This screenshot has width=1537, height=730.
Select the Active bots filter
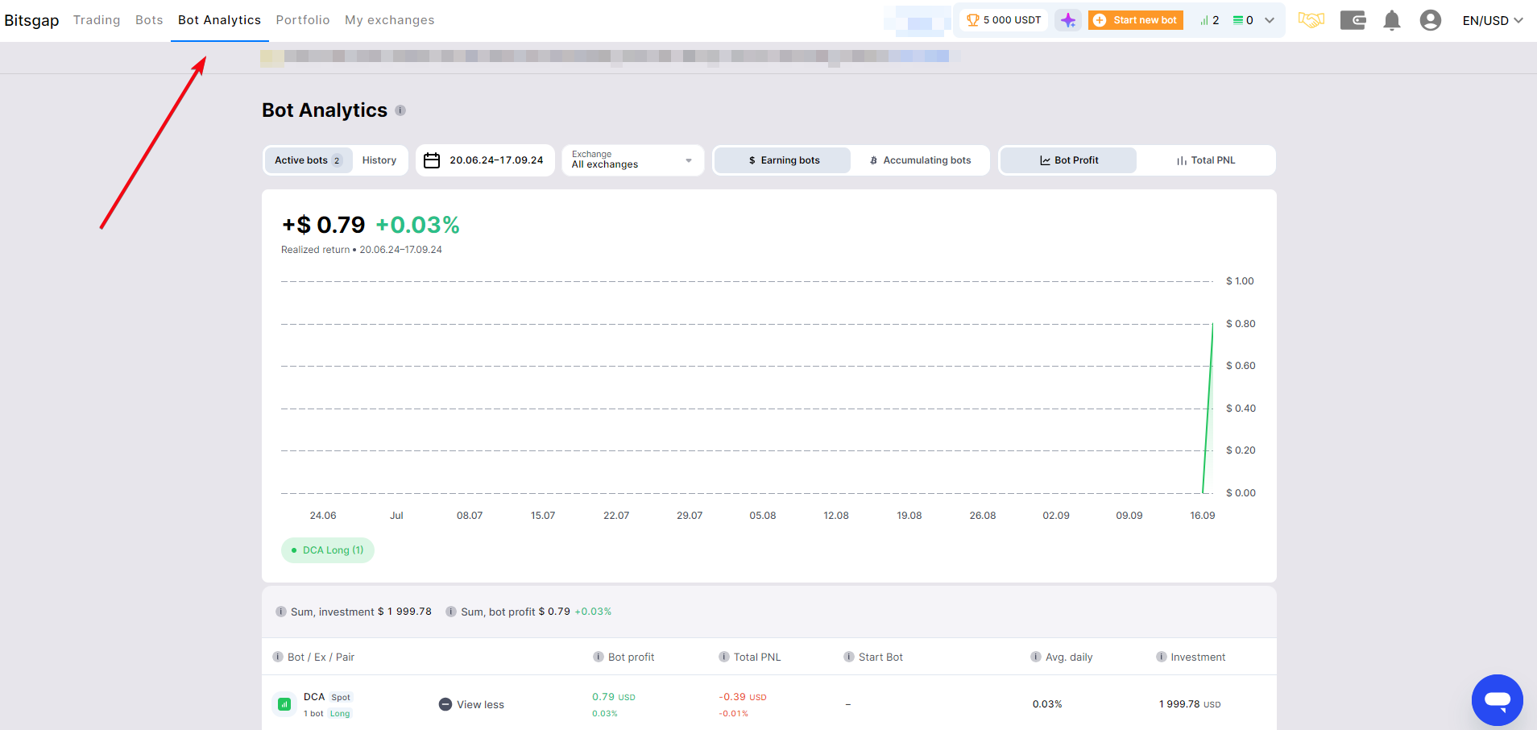(x=309, y=160)
